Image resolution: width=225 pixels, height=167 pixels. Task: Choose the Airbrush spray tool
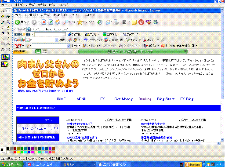3,33
